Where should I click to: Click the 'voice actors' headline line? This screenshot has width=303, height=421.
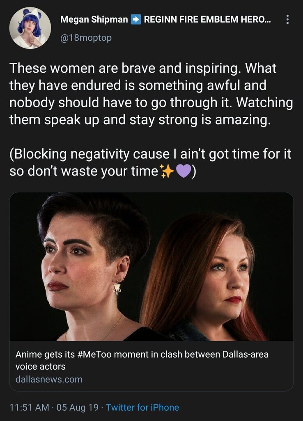41,366
